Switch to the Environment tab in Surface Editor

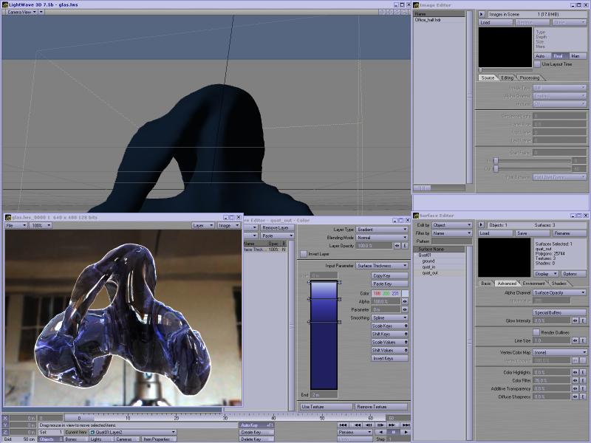click(x=533, y=284)
